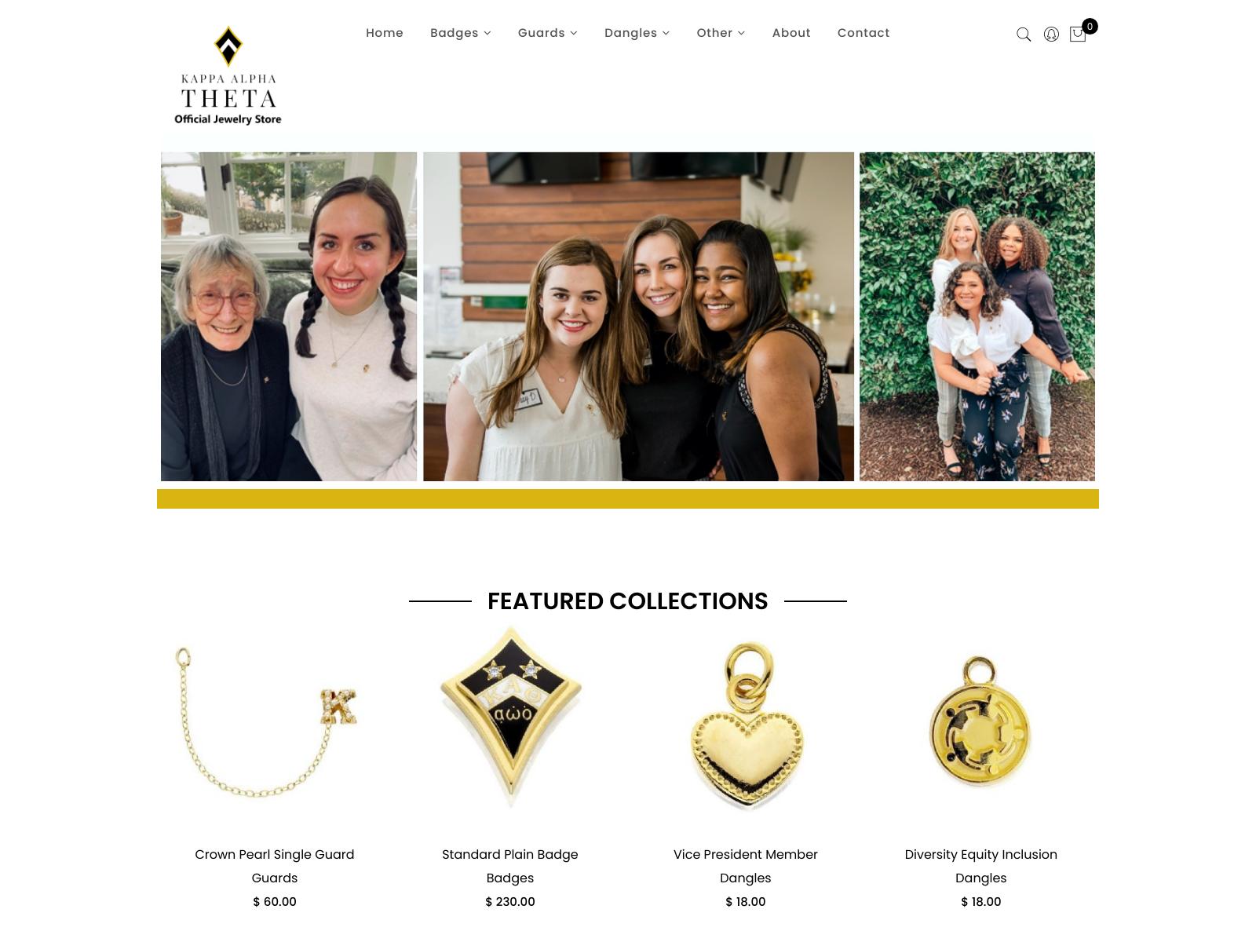
Task: Expand the Other dropdown menu
Action: [721, 33]
